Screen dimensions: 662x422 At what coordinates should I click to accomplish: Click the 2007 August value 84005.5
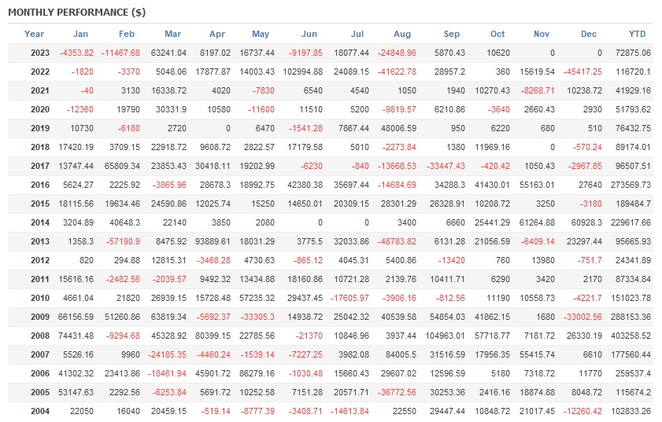pyautogui.click(x=398, y=354)
